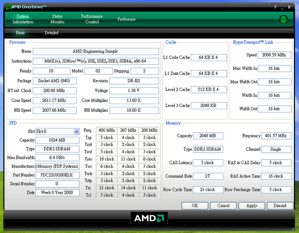Click the CAS Latency 5 clock value

(208, 162)
